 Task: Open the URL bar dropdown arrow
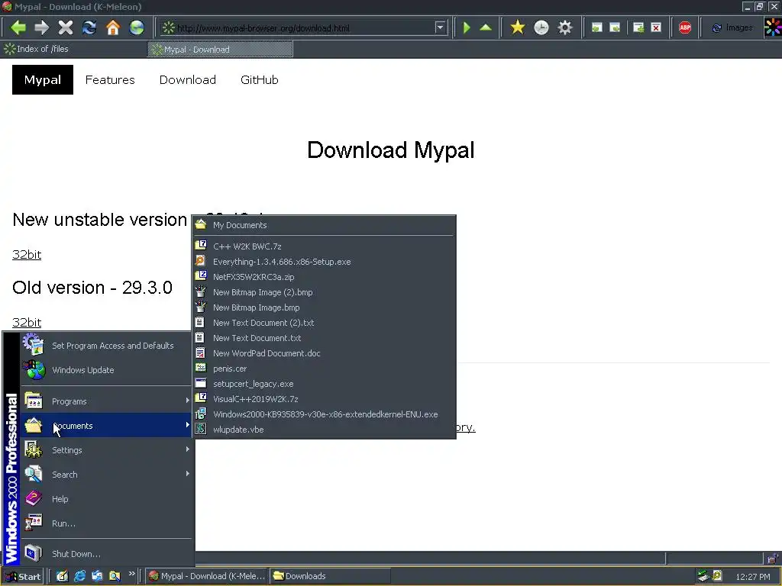tap(440, 27)
